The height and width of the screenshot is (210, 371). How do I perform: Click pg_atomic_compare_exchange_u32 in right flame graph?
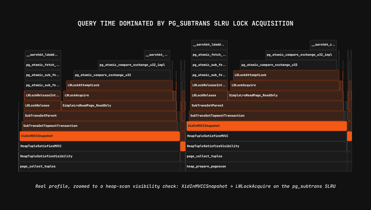288,65
